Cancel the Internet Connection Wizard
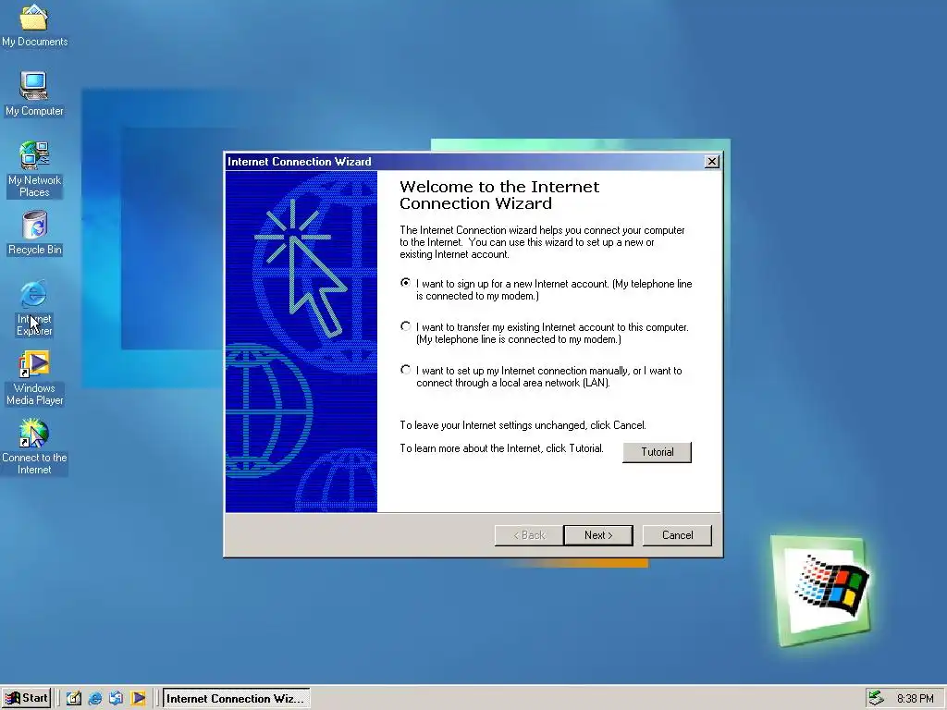 tap(677, 535)
